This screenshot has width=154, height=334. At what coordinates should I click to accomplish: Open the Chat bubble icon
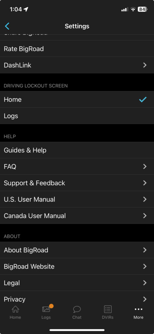point(77,309)
